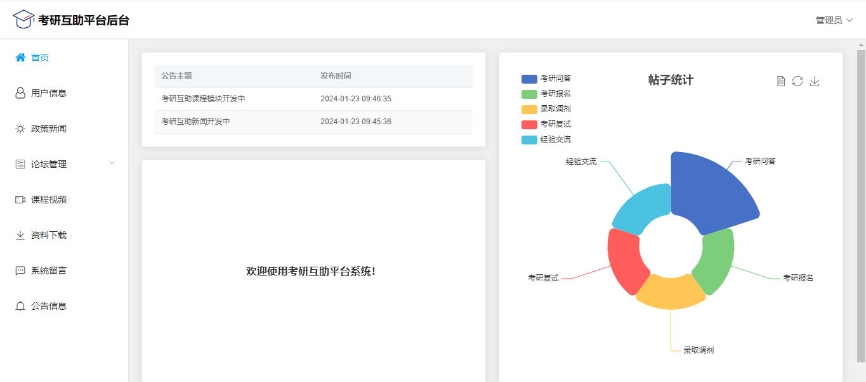Click the user icon beside 用户信息

click(x=20, y=93)
